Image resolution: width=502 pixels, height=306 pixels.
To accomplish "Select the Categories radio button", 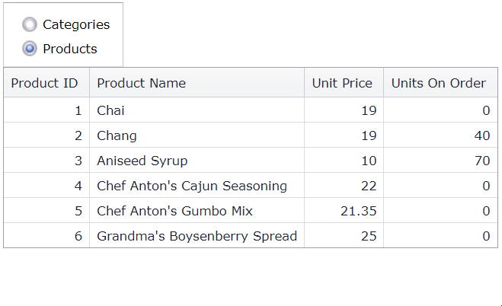I will [x=30, y=24].
